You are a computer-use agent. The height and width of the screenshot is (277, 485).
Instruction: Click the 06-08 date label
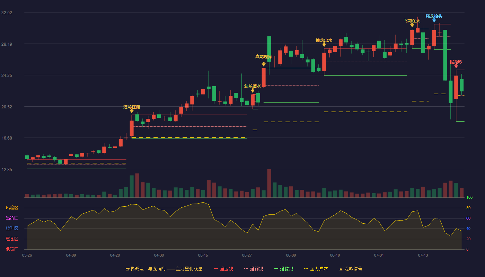coord(291,255)
